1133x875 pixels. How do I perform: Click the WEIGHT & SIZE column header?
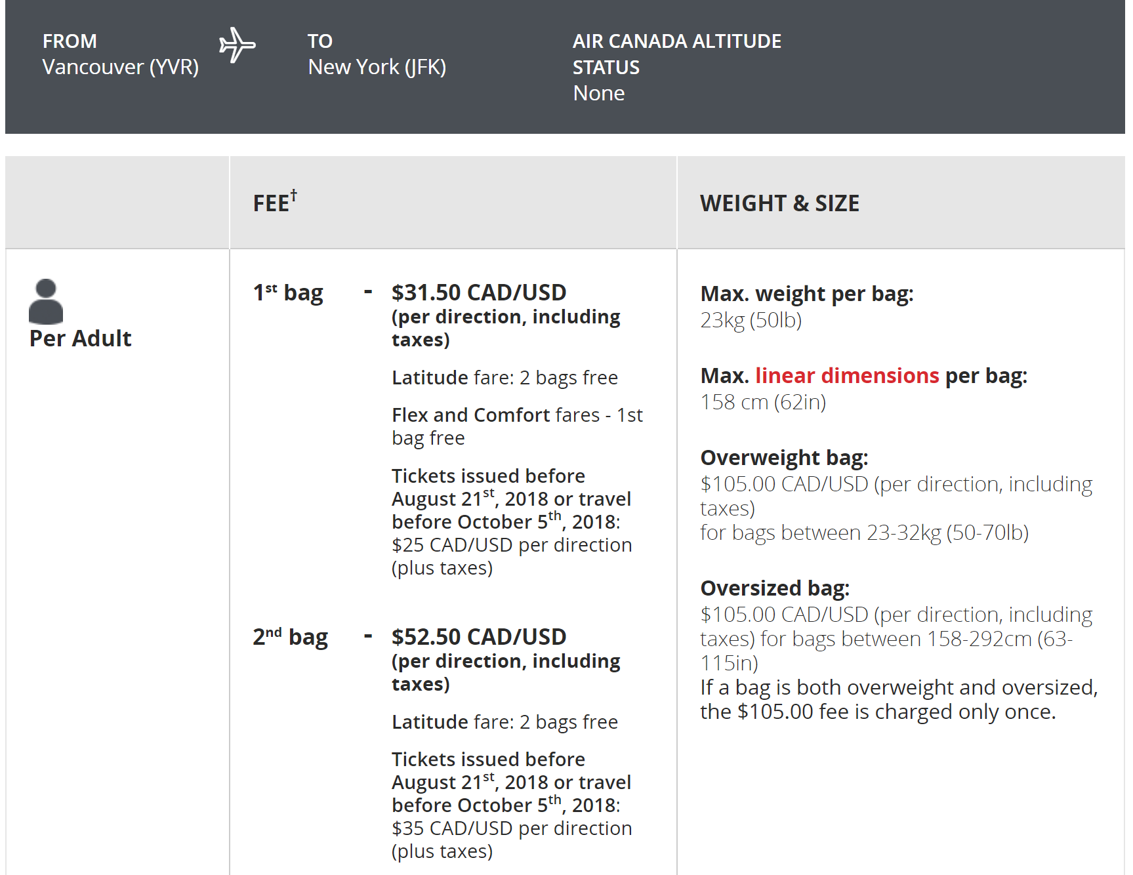(x=779, y=203)
